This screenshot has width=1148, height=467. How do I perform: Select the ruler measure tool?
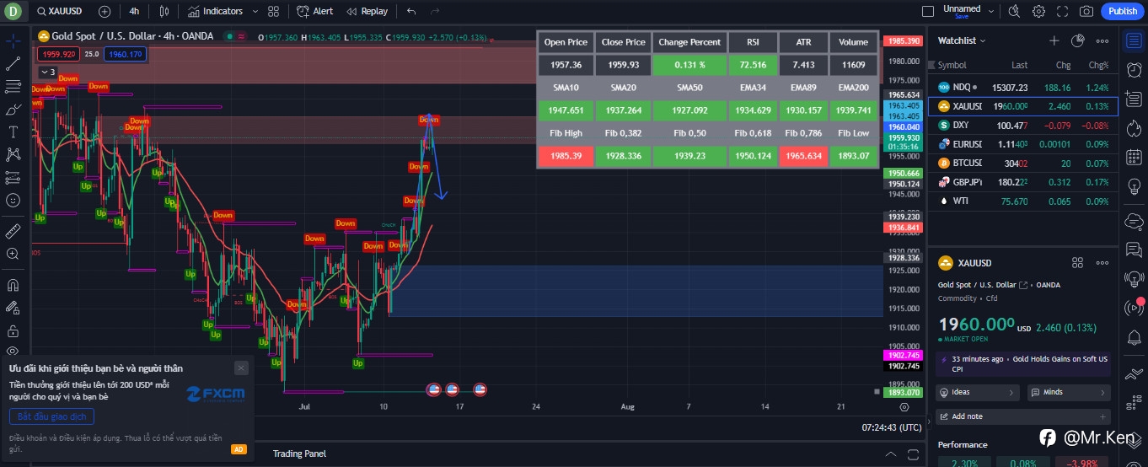coord(13,230)
